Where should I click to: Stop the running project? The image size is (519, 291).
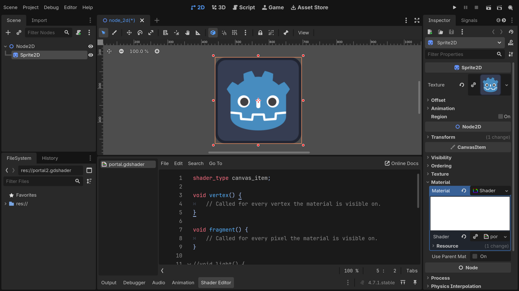point(477,8)
